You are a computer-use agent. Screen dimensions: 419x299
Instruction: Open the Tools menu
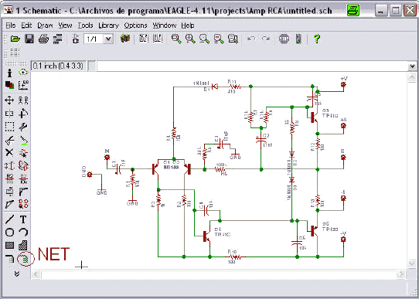tap(85, 25)
